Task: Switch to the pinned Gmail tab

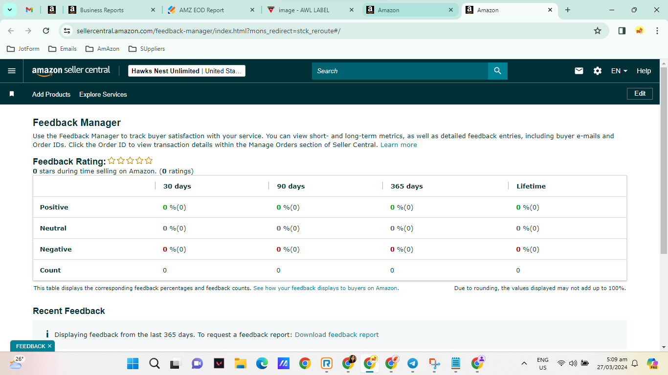Action: [29, 10]
